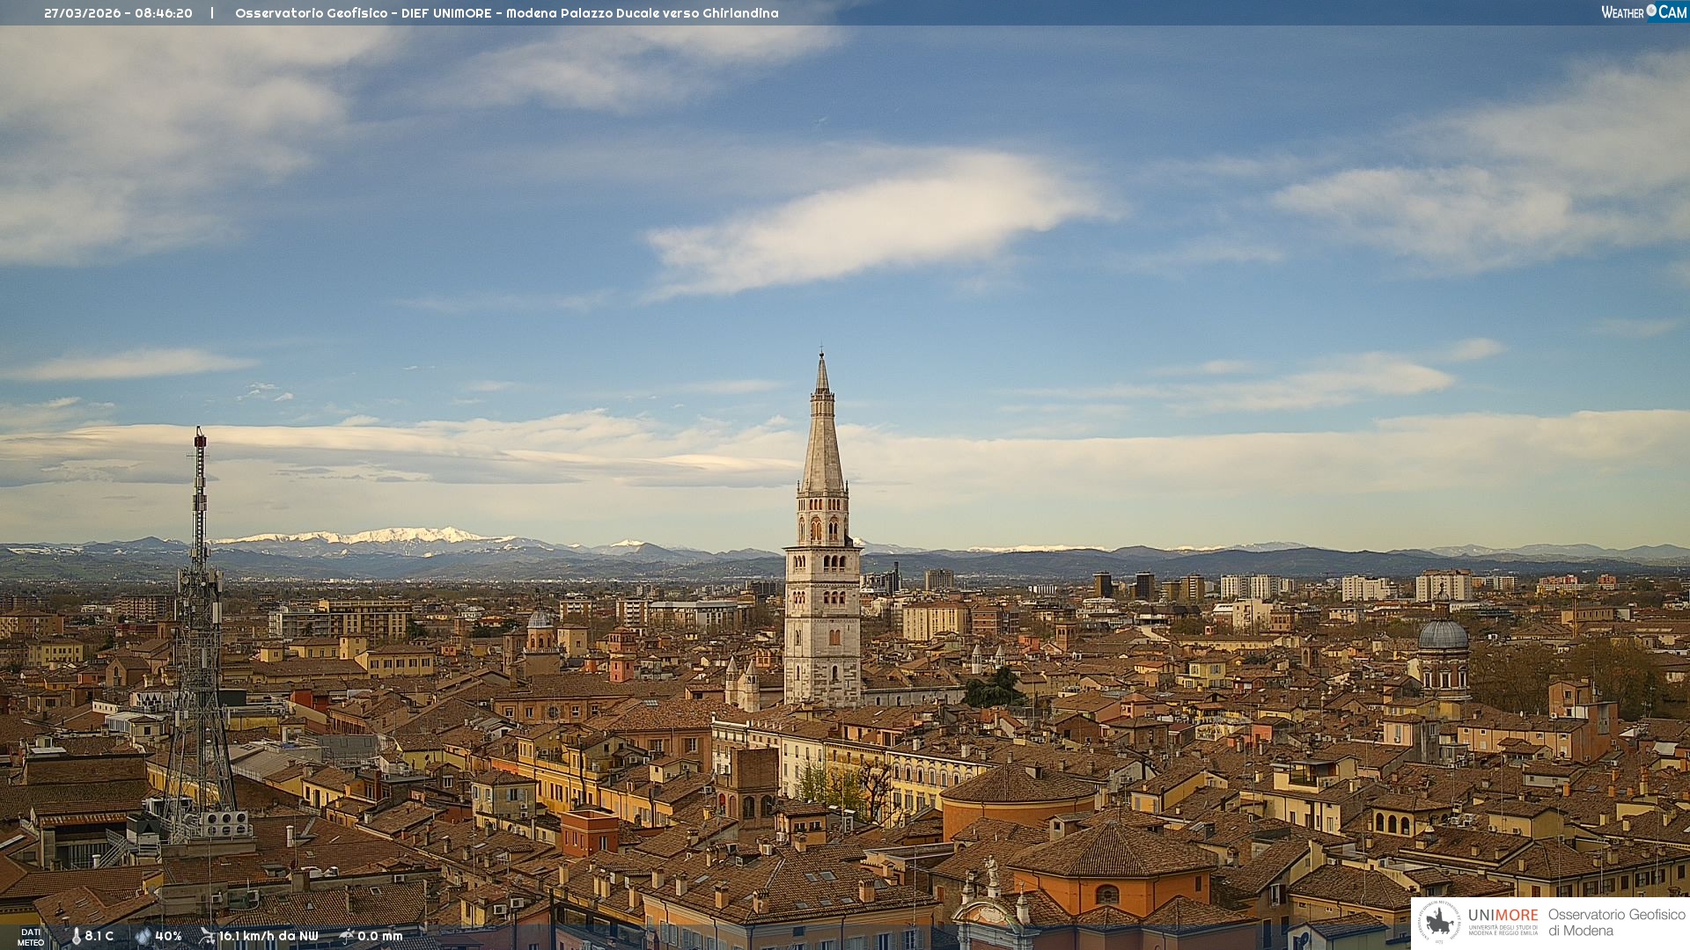Click the 8.1 C temperature reading
The height and width of the screenshot is (950, 1690).
coord(99,937)
